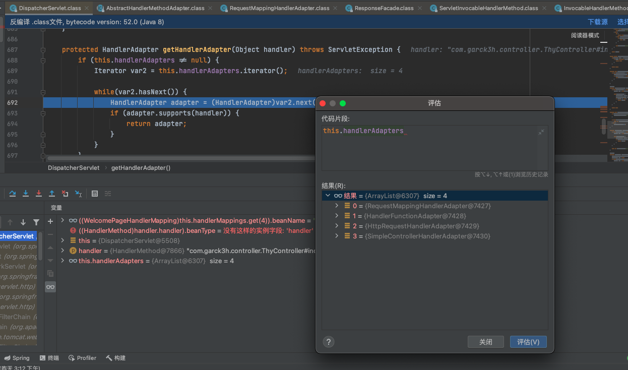Click the Run to Cursor icon

[x=78, y=194]
